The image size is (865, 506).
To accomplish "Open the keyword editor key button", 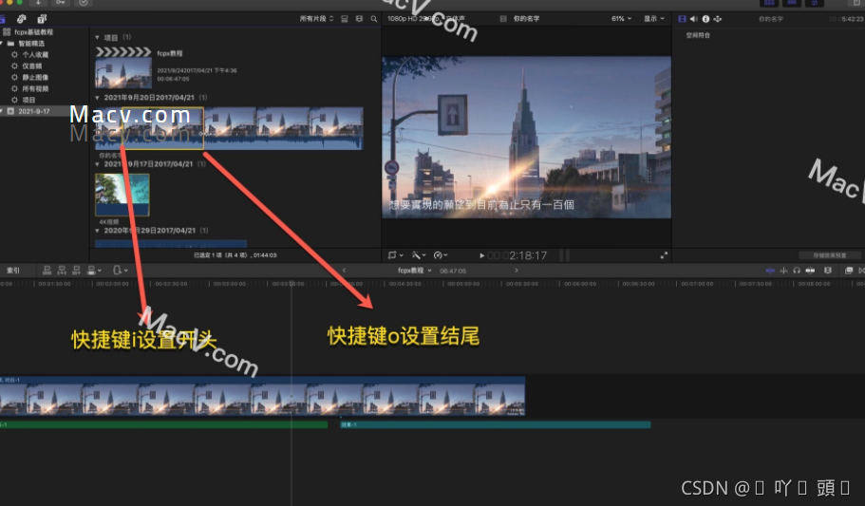I will point(61,3).
